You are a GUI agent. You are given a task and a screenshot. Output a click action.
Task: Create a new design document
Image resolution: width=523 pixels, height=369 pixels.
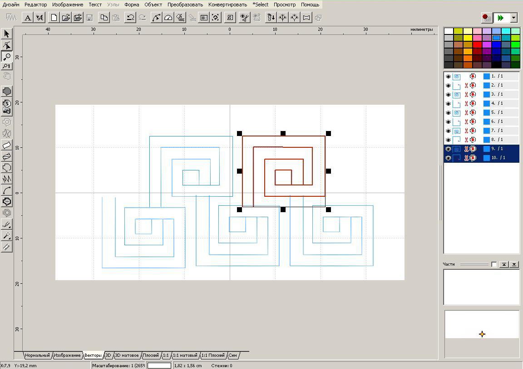54,18
